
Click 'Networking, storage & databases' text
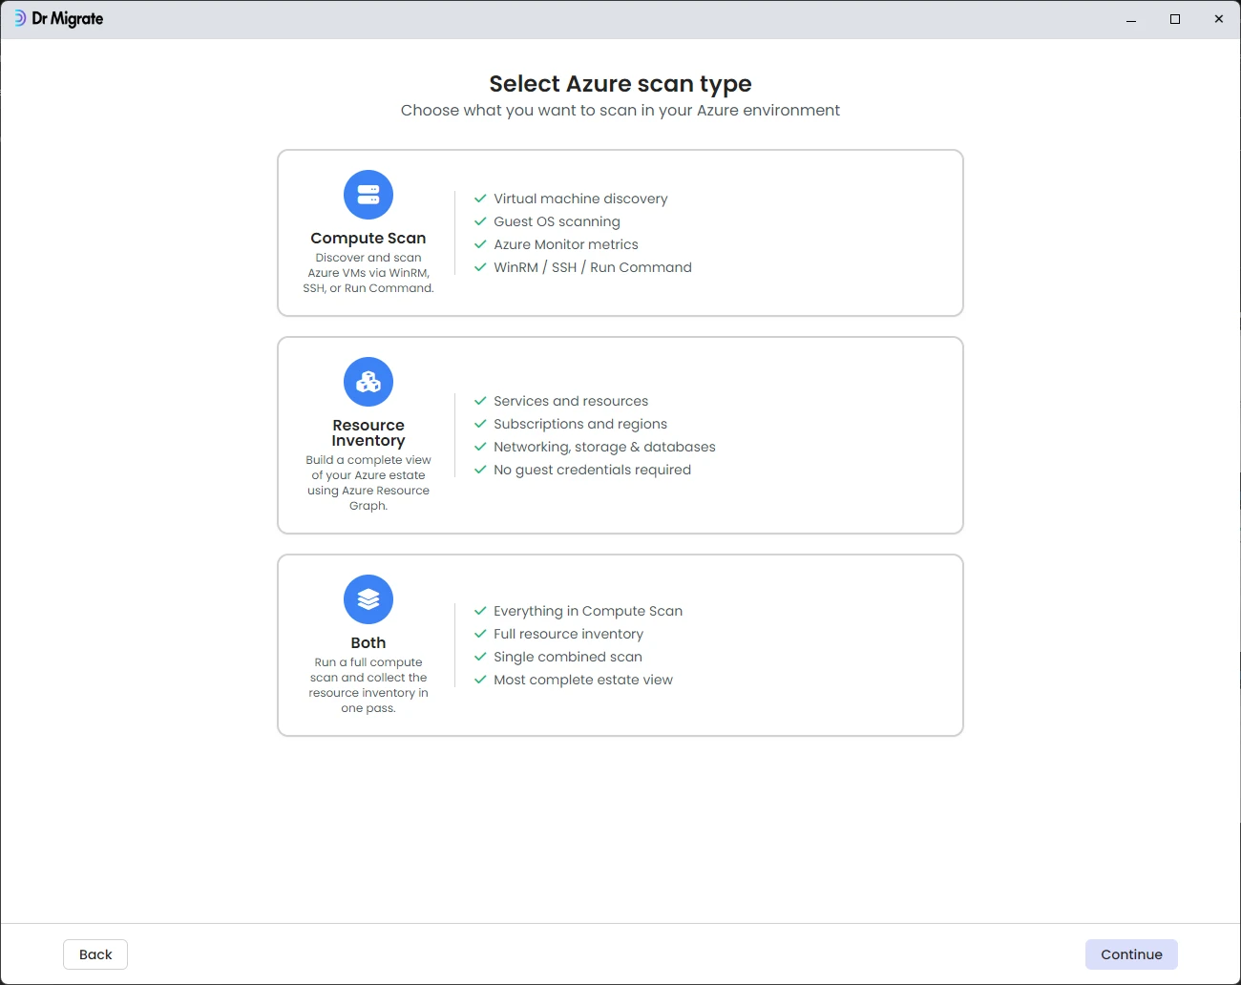coord(604,447)
